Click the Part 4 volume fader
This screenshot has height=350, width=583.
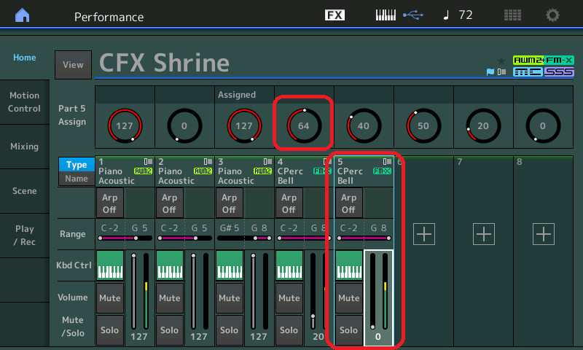click(313, 292)
